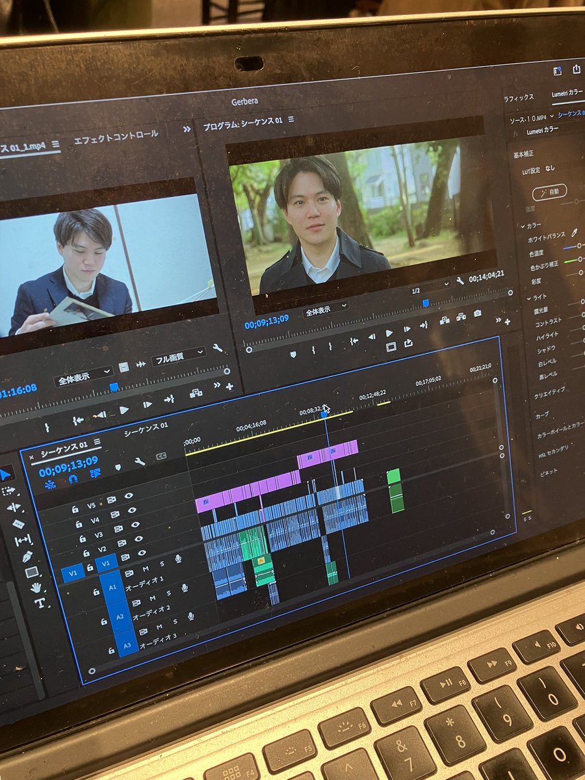Click White Balance eyedropper in Lumetri
This screenshot has width=585, height=780.
click(574, 232)
